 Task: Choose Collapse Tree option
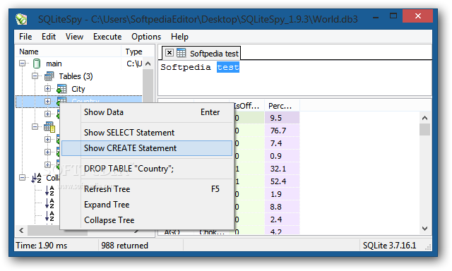click(147, 220)
